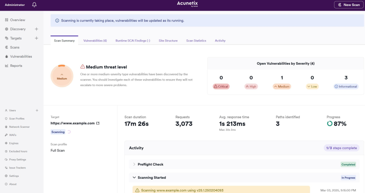Click the Full Scan profile text
This screenshot has width=365, height=193.
point(57,151)
